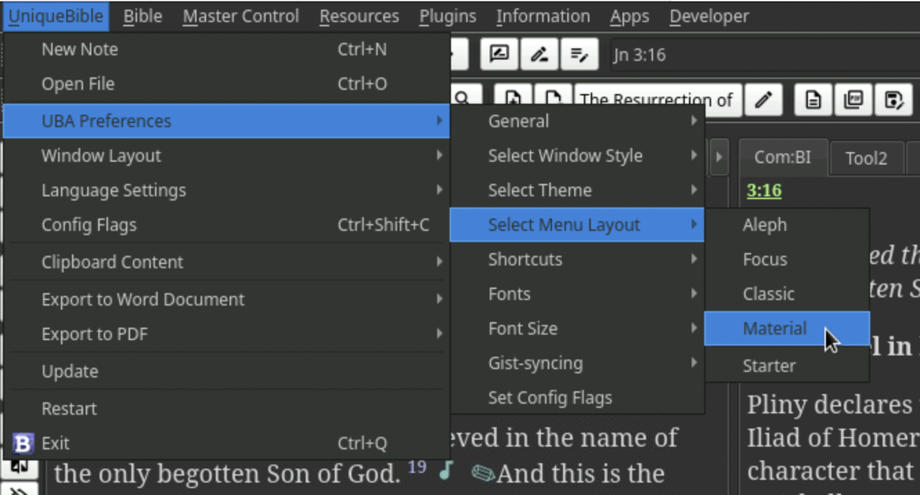This screenshot has height=495, width=920.
Task: Expand Export to Word Document submenu
Action: tap(227, 300)
